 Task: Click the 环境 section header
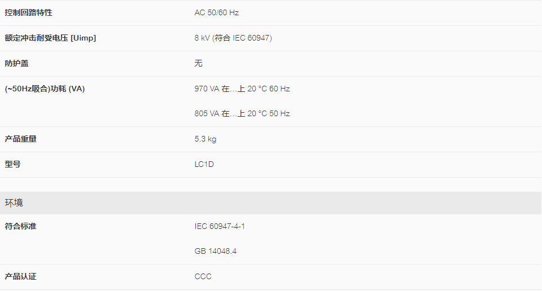tap(270, 203)
